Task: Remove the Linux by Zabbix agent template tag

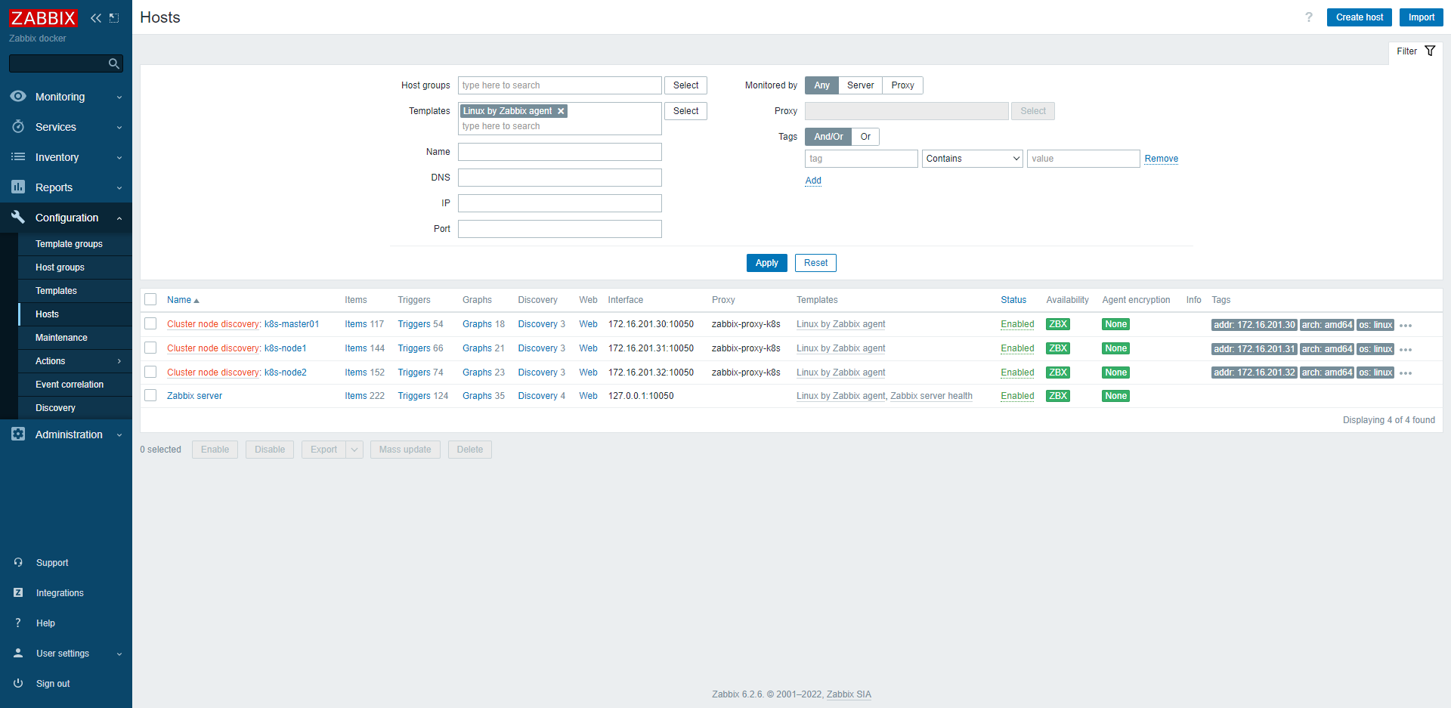Action: pyautogui.click(x=561, y=111)
